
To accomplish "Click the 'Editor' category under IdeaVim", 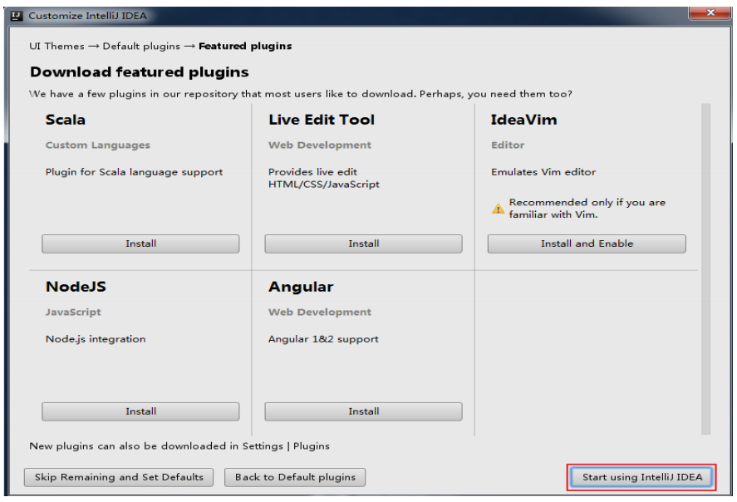I will pyautogui.click(x=508, y=145).
